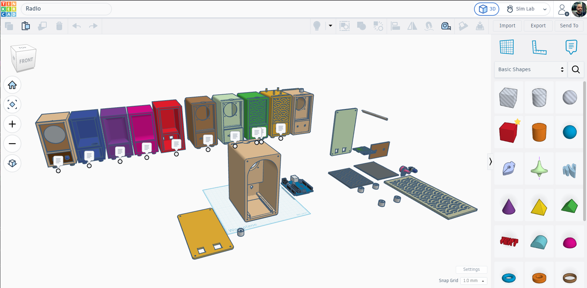
Task: Undo the last action
Action: (76, 26)
